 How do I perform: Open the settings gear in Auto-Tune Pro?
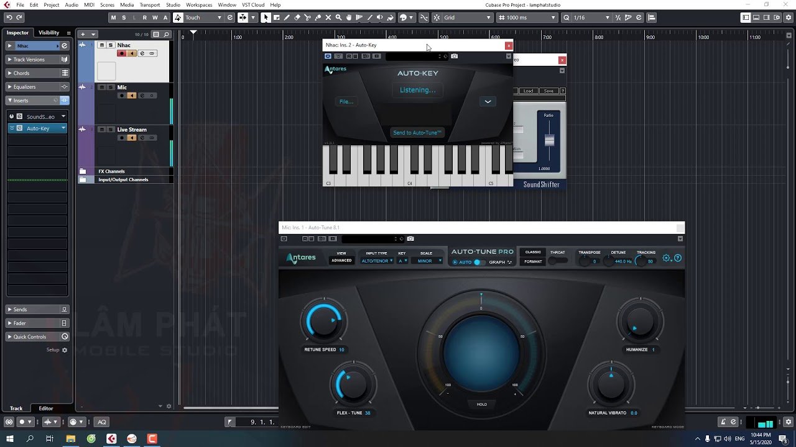[665, 258]
